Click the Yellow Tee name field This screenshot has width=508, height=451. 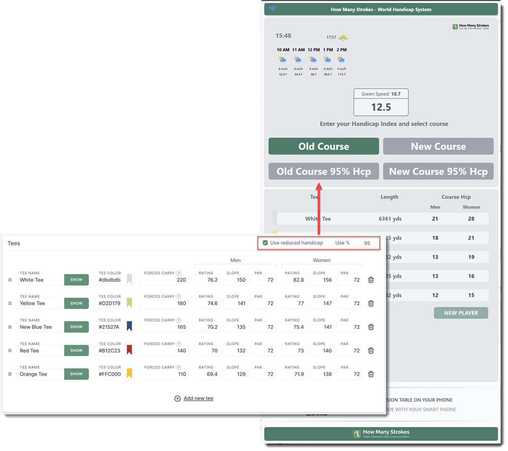40,304
